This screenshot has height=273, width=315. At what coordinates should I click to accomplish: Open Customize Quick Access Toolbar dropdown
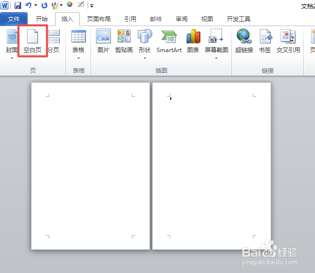92,6
